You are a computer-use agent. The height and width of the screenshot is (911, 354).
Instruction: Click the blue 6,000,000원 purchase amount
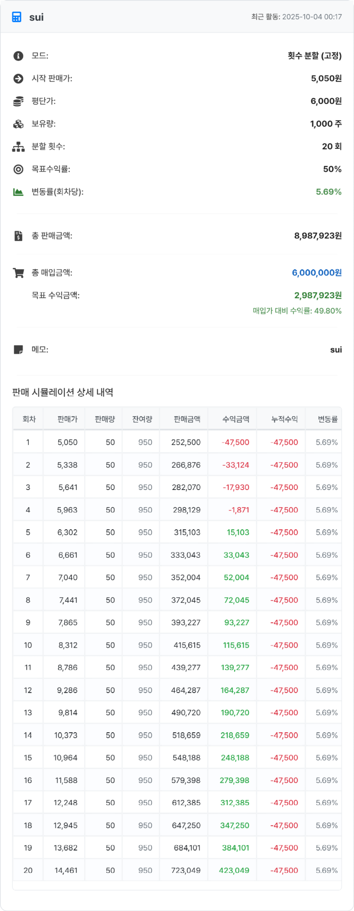316,273
